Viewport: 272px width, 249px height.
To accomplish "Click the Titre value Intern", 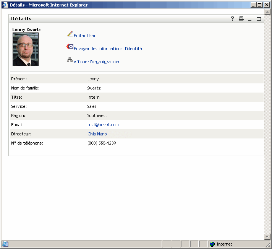I will point(94,97).
